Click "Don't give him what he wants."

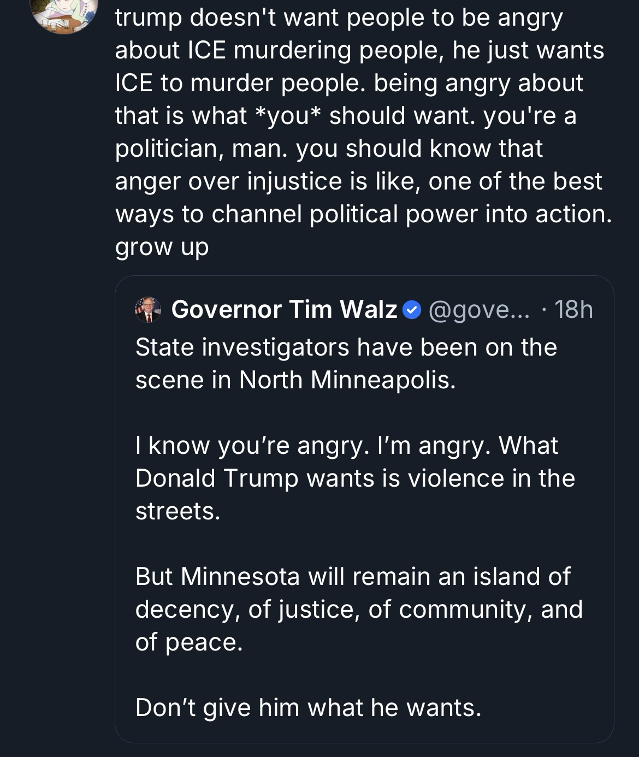point(308,707)
